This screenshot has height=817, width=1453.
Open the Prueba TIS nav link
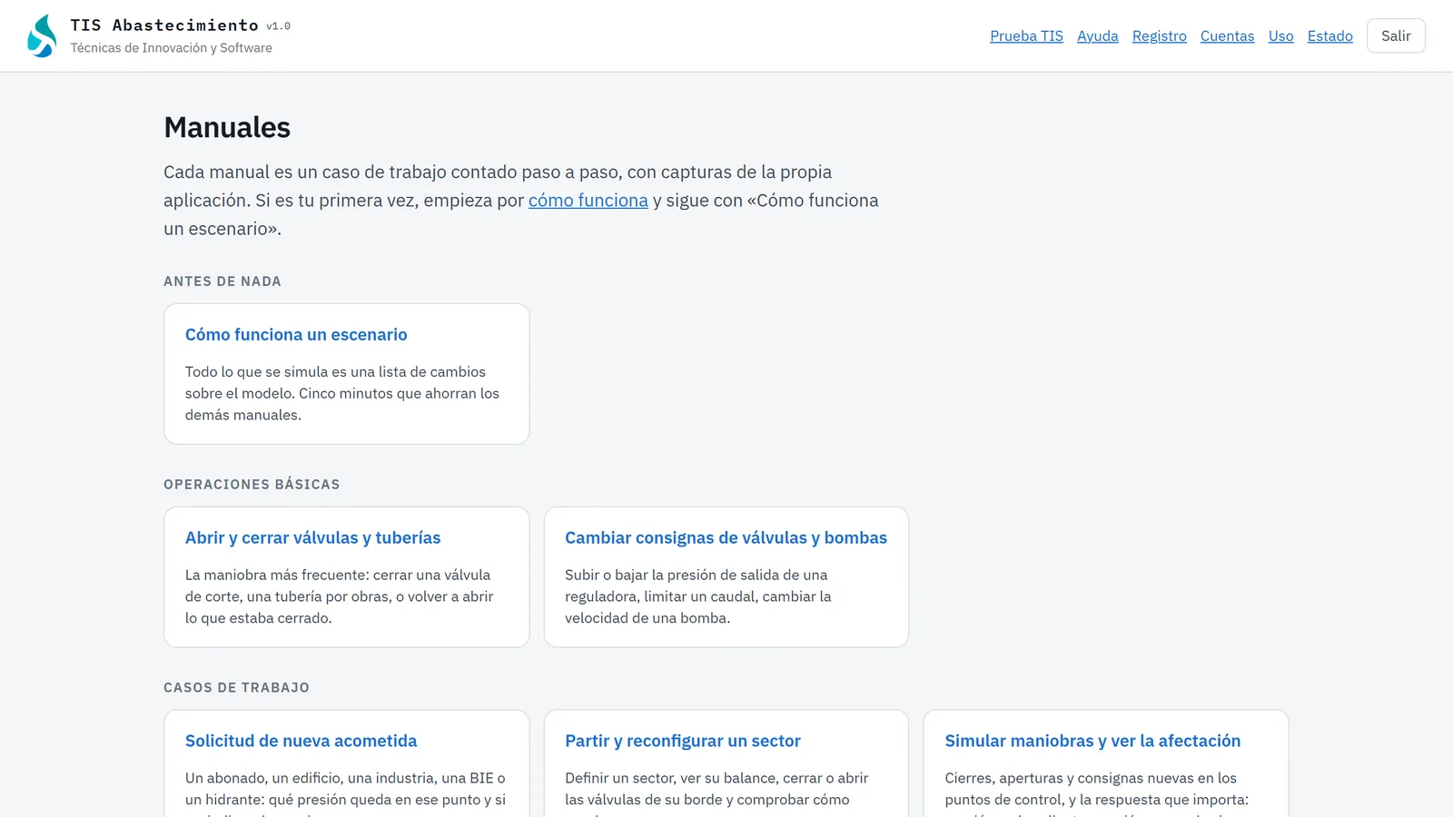1026,36
